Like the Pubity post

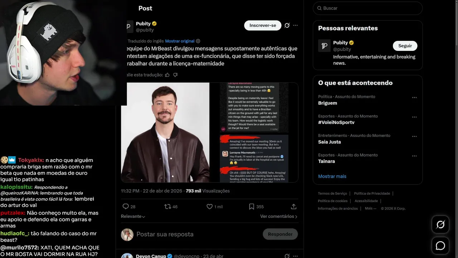click(x=210, y=206)
